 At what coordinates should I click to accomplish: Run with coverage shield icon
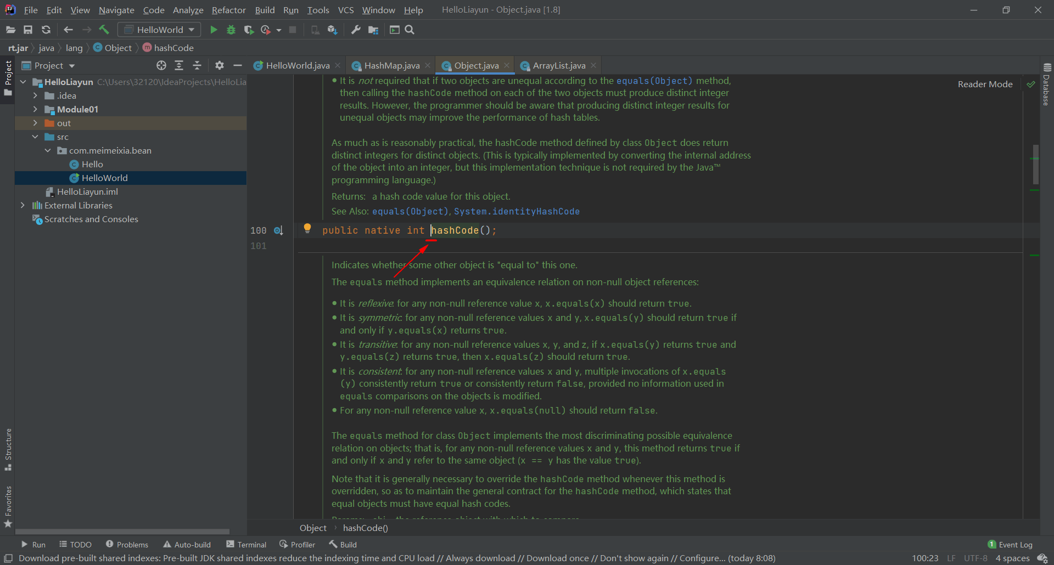pyautogui.click(x=249, y=30)
